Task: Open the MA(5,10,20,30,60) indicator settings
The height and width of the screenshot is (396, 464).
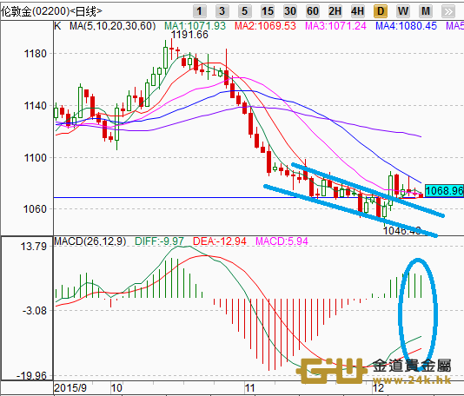Action: click(112, 26)
